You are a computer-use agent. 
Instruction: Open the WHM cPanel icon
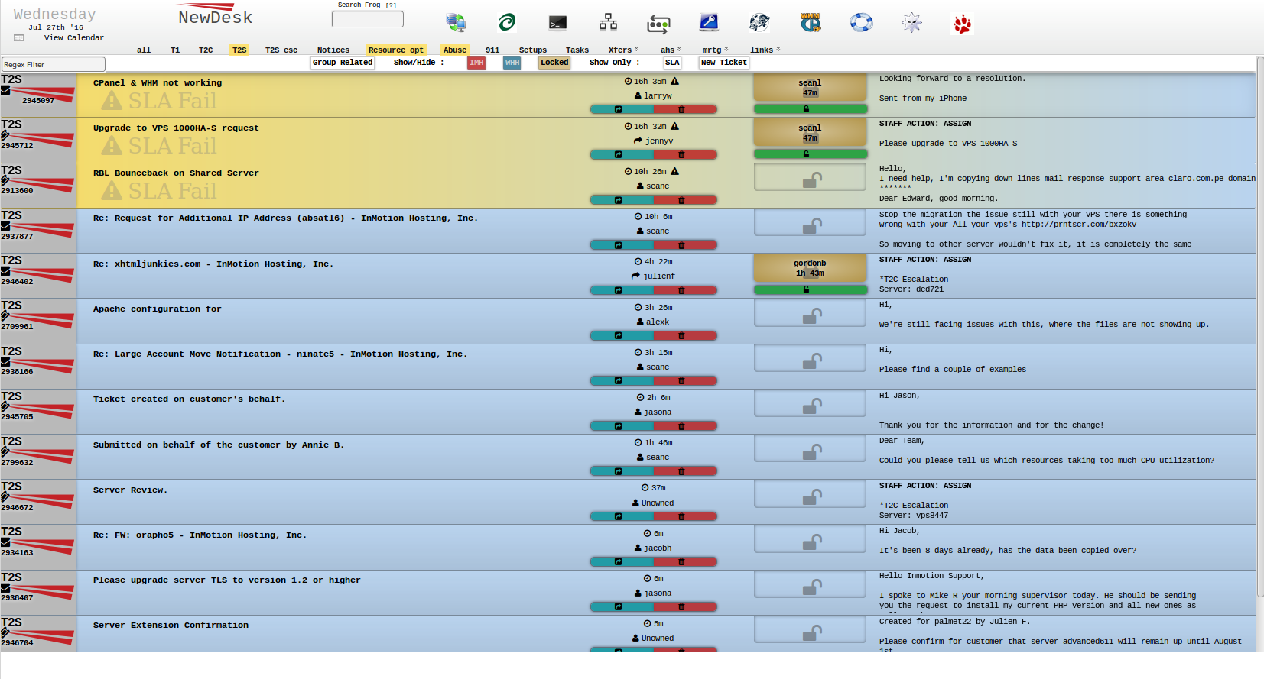(811, 23)
